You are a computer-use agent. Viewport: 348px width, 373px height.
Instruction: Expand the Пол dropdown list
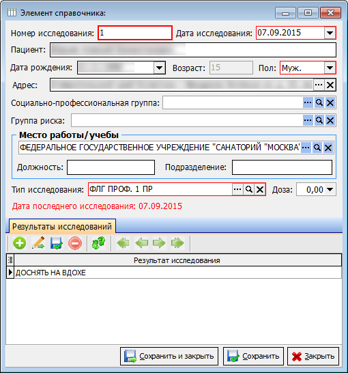(330, 68)
